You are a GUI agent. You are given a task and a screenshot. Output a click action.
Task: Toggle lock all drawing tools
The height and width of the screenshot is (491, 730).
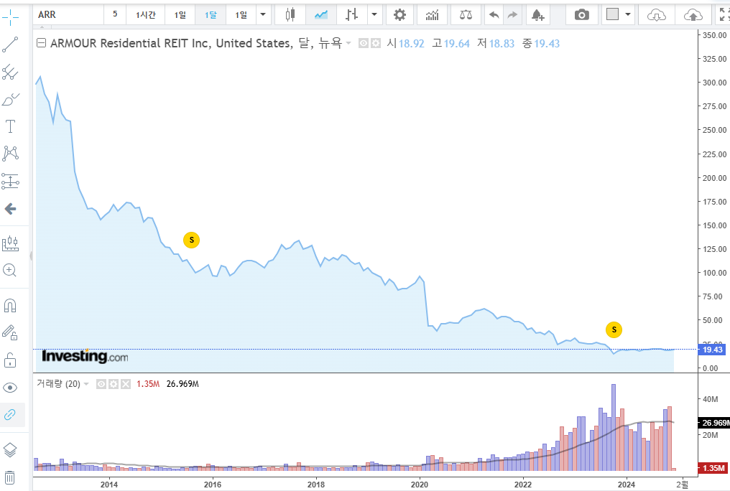pyautogui.click(x=10, y=360)
